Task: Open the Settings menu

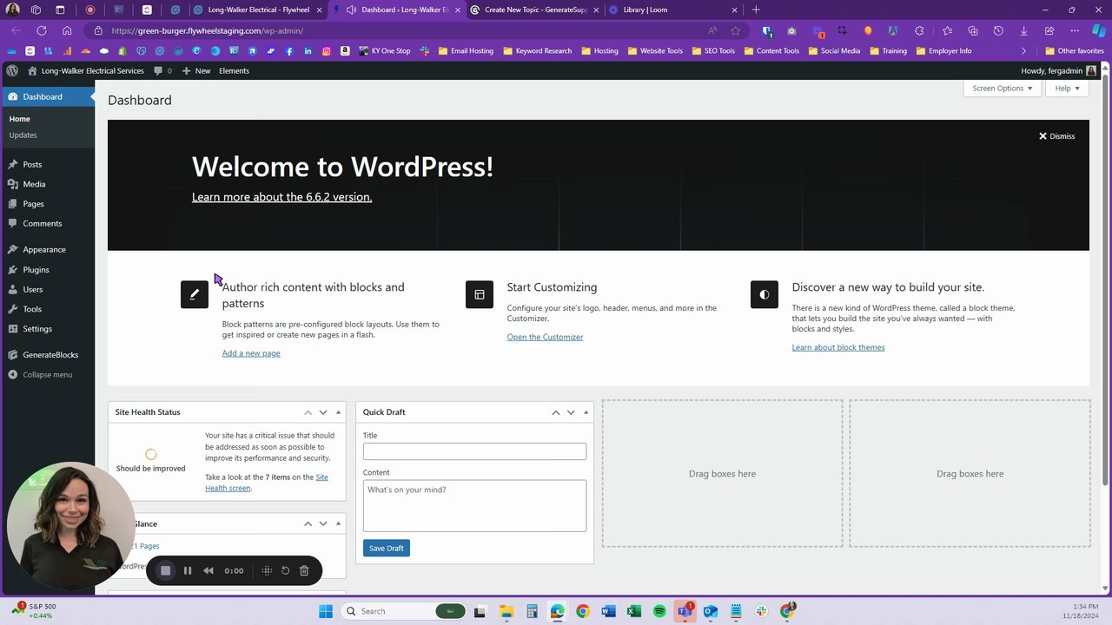Action: coord(37,329)
